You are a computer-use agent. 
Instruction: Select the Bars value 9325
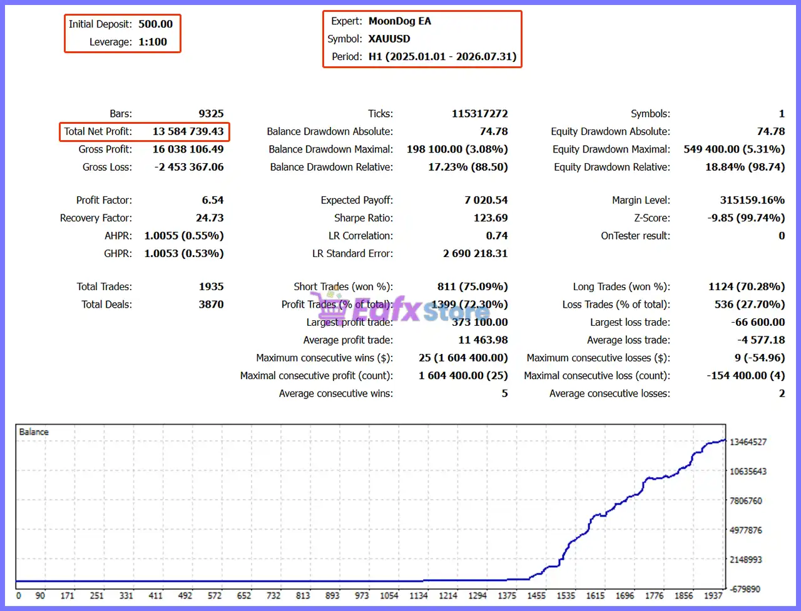pos(211,114)
